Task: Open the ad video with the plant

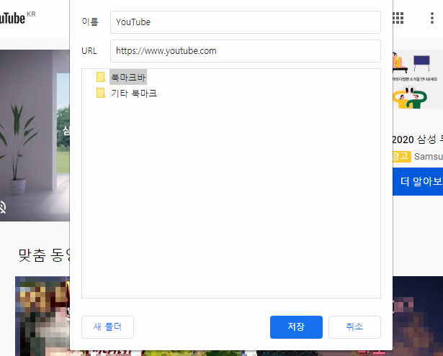Action: pyautogui.click(x=35, y=136)
